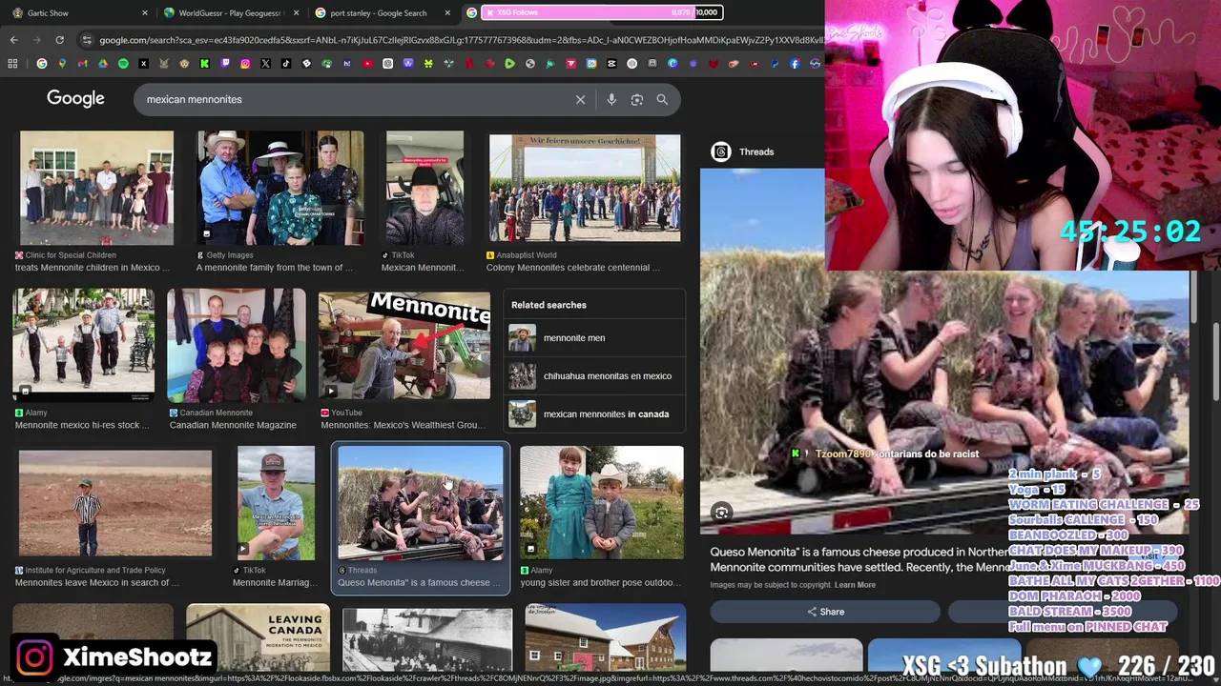Select related search chihuahua menonitas en mexico
The image size is (1221, 686).
[594, 375]
